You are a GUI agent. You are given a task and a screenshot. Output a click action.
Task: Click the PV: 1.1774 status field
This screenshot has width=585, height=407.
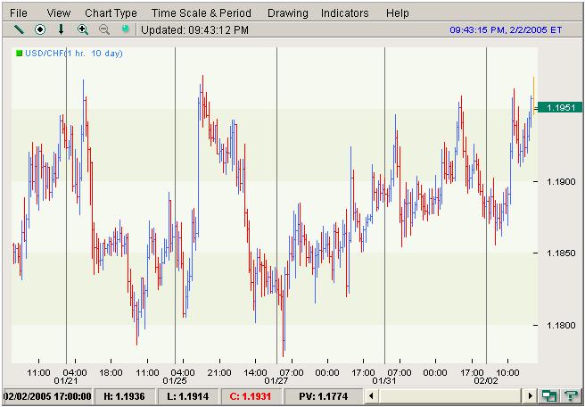pyautogui.click(x=324, y=396)
